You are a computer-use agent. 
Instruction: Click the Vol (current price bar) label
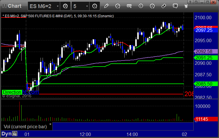[25, 127]
